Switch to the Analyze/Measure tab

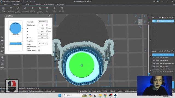click(49, 4)
